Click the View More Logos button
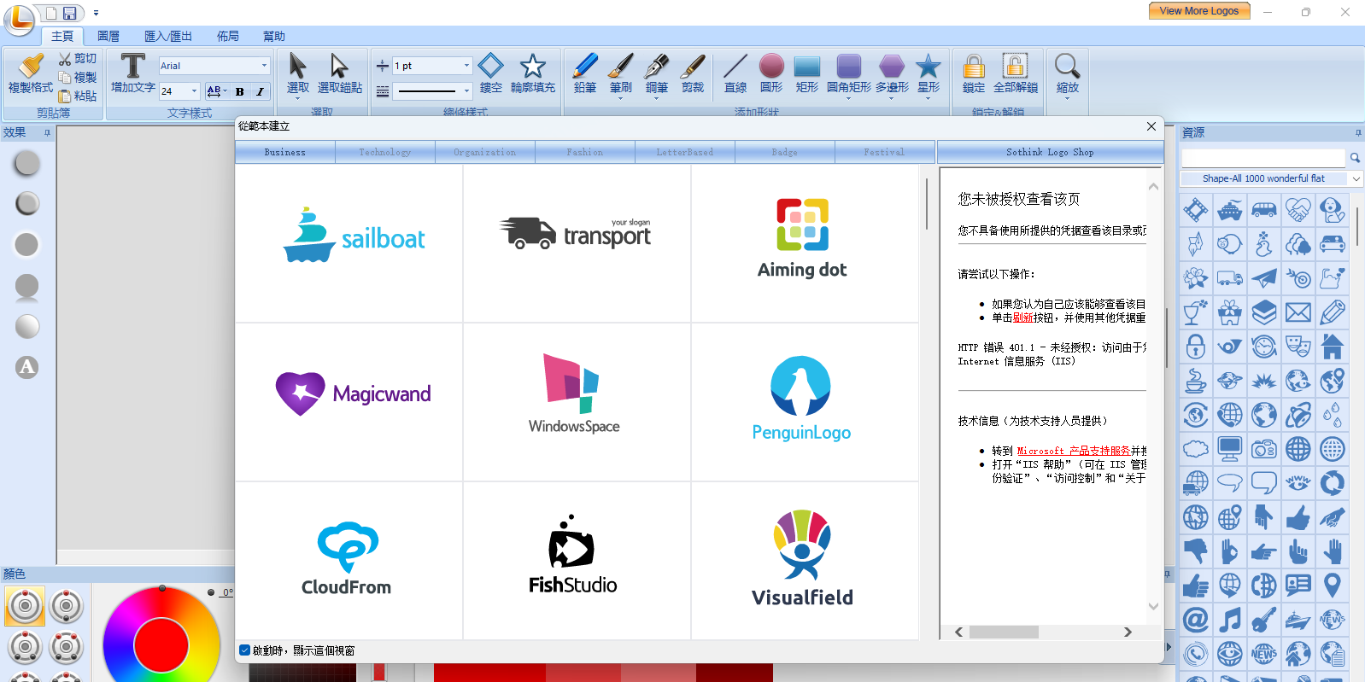 coord(1199,11)
